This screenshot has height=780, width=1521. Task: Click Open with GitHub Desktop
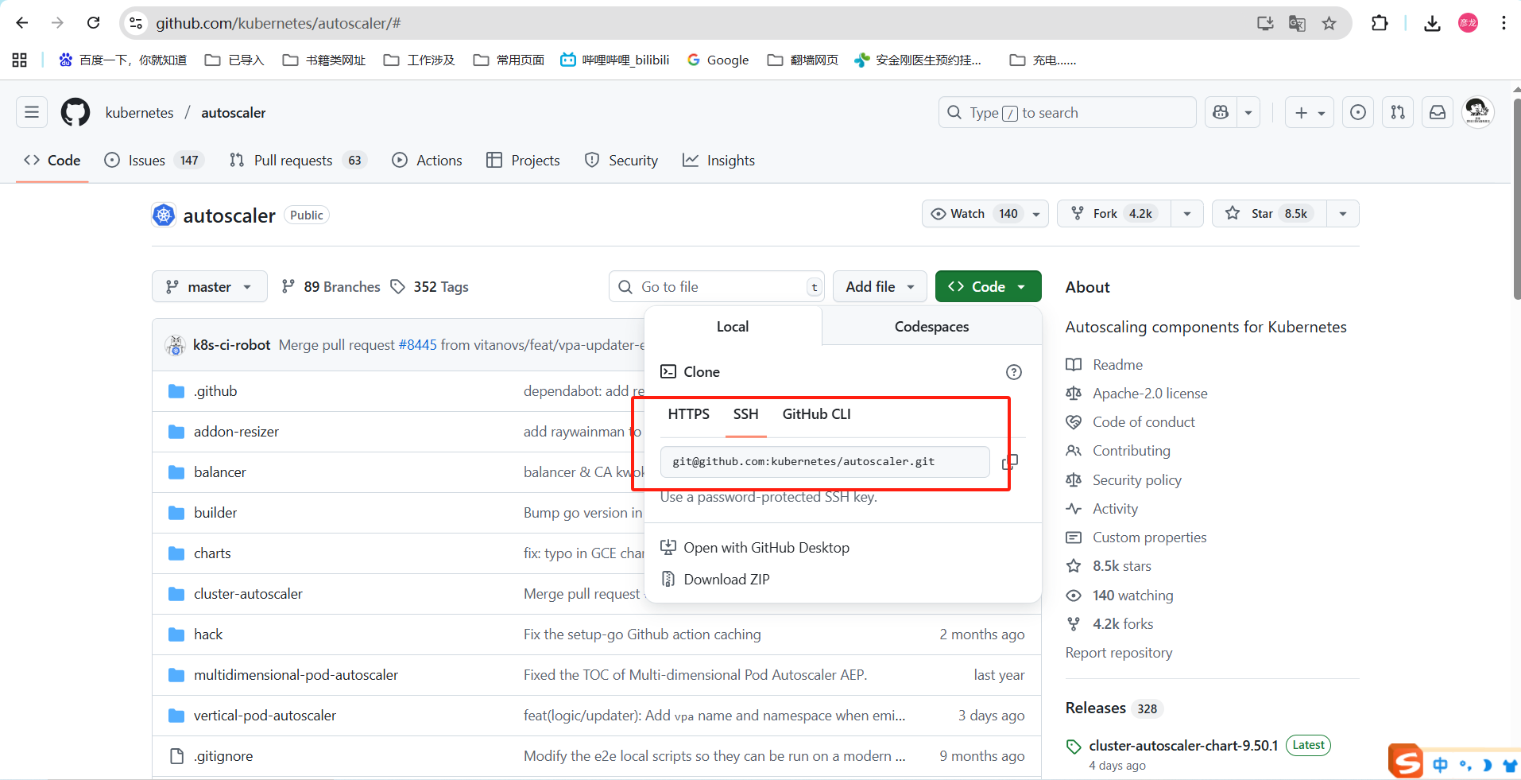click(x=755, y=548)
